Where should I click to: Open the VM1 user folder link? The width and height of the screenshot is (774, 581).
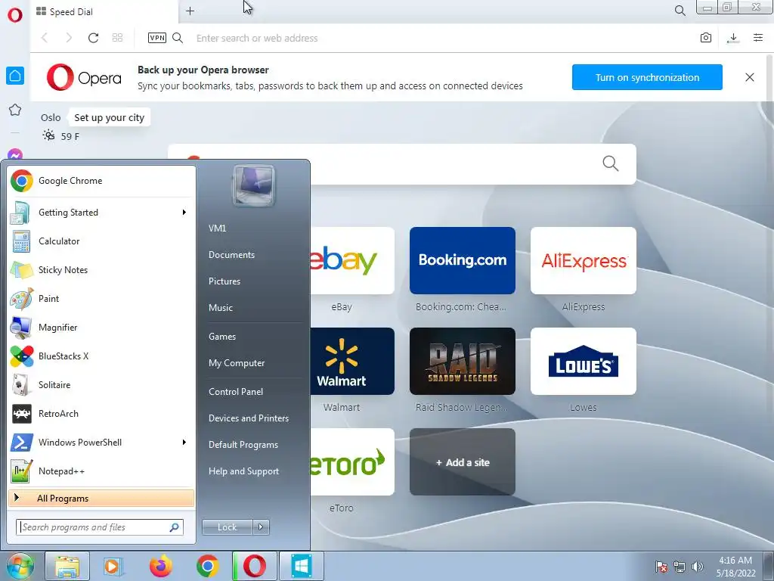point(217,228)
